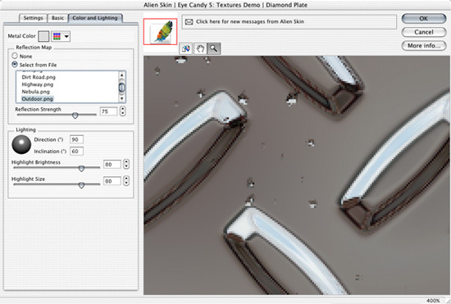The image size is (451, 304).
Task: Click the file list scroll up arrow
Action: (x=121, y=75)
